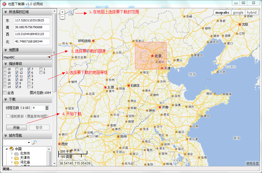Screen dimensions: 262x173
Task: Expand the 河北省 tree node
Action: 12,162
